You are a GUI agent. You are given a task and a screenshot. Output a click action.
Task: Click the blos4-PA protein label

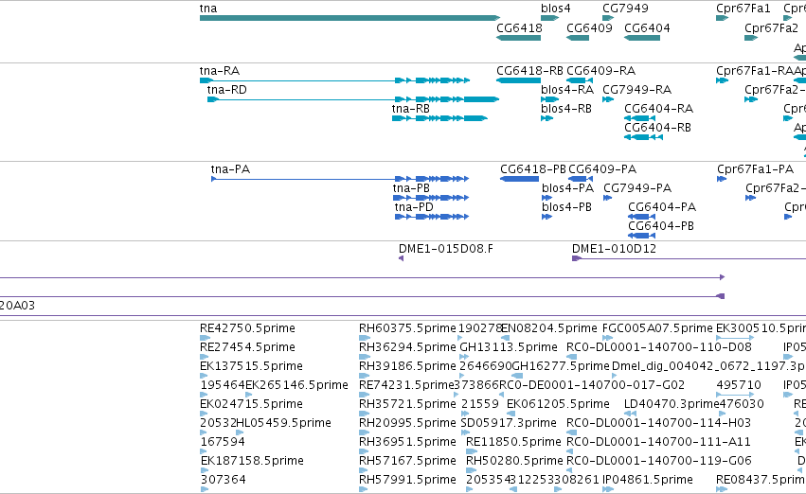click(x=567, y=188)
